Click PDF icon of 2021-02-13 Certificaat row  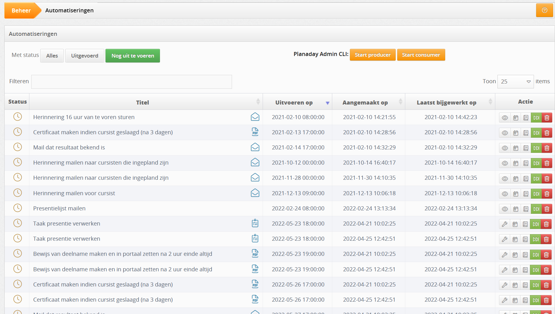tap(255, 132)
